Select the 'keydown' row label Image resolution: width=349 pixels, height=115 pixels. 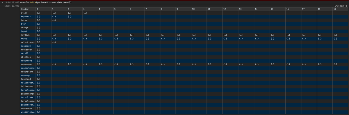pos(25,35)
